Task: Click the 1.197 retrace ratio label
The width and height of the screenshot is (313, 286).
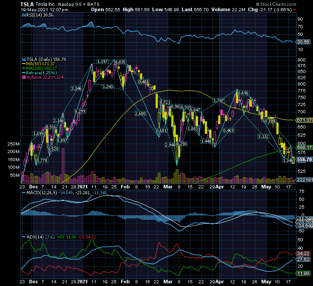Action: 102,62
